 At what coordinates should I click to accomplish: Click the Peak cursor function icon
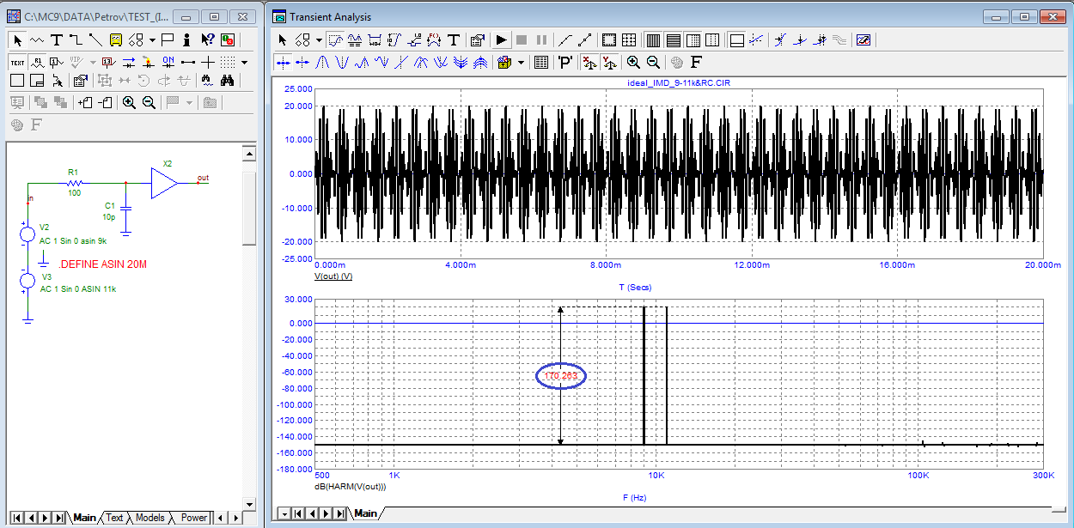pyautogui.click(x=323, y=62)
